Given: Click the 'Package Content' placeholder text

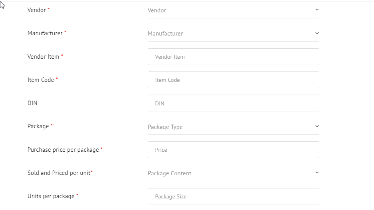Looking at the screenshot, I should click(169, 173).
